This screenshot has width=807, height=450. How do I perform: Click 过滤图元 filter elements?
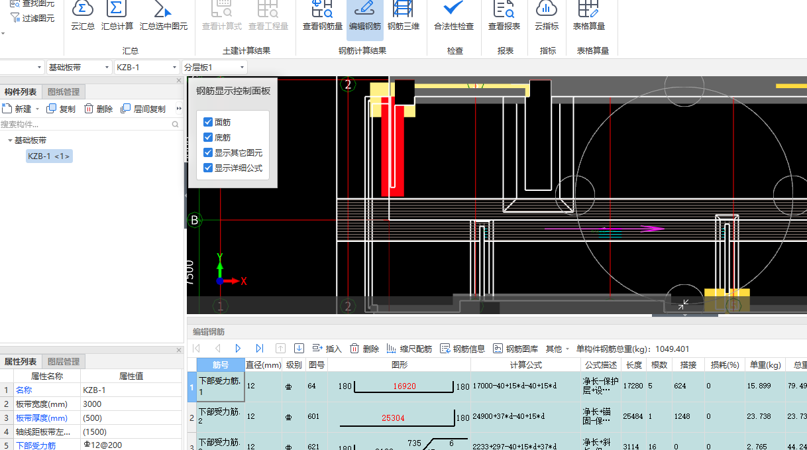pyautogui.click(x=32, y=18)
